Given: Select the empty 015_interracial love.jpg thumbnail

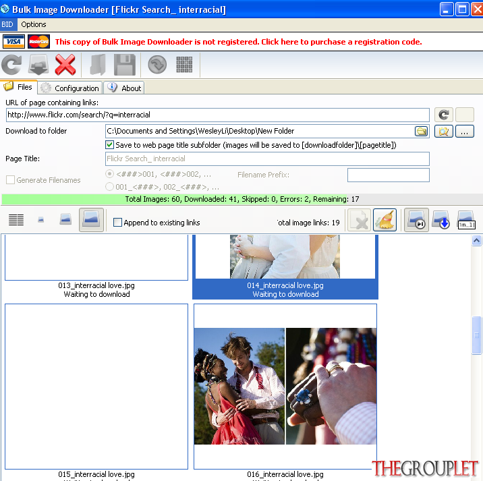Looking at the screenshot, I should click(96, 386).
